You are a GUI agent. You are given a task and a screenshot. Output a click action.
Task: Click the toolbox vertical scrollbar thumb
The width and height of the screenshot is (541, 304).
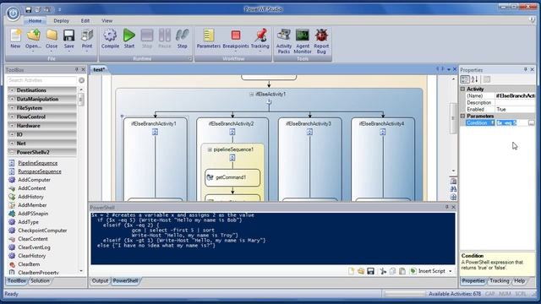pos(81,100)
